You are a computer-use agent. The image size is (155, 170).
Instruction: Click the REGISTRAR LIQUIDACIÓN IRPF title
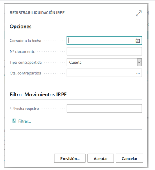click(37, 13)
